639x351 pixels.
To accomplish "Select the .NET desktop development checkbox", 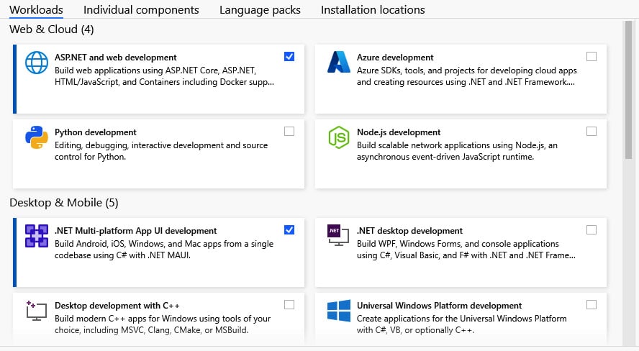I will (x=592, y=230).
